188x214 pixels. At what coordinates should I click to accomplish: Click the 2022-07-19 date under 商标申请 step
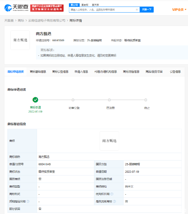tap(35, 112)
